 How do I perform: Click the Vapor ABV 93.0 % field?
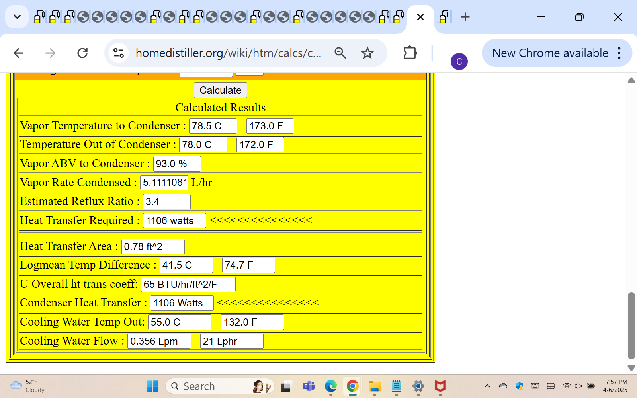point(177,164)
